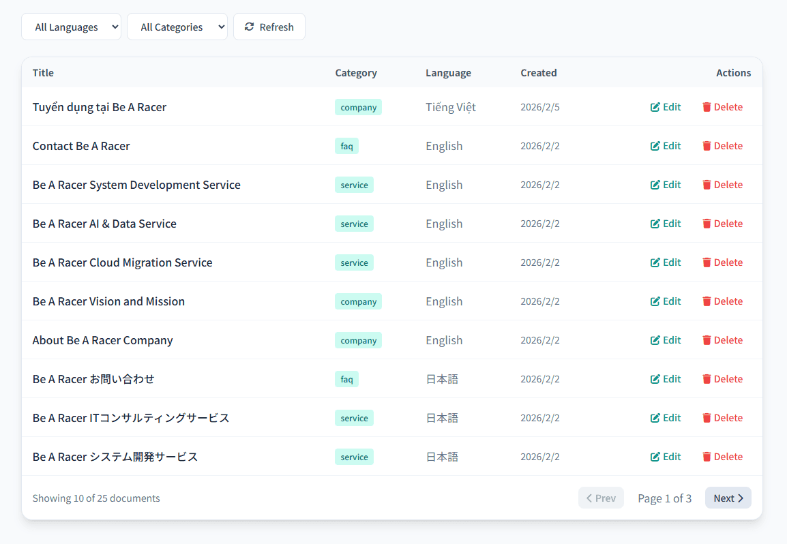Select Be A Racer System Development Service title
Image resolution: width=787 pixels, height=544 pixels.
(x=136, y=185)
